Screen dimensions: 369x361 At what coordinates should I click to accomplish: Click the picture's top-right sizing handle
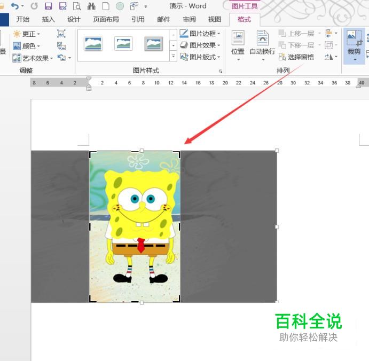pyautogui.click(x=277, y=151)
